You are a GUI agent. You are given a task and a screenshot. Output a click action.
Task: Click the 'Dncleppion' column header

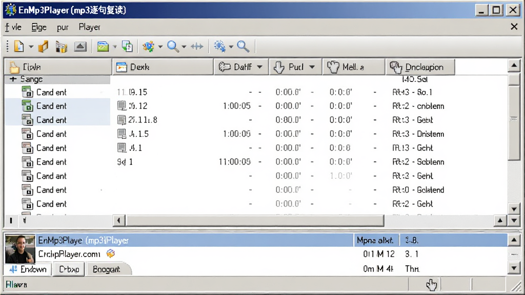point(420,67)
